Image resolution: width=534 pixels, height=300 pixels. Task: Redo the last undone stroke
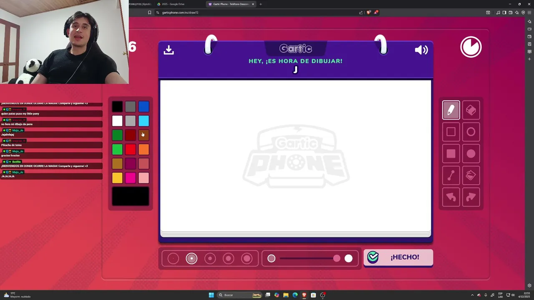tap(471, 197)
